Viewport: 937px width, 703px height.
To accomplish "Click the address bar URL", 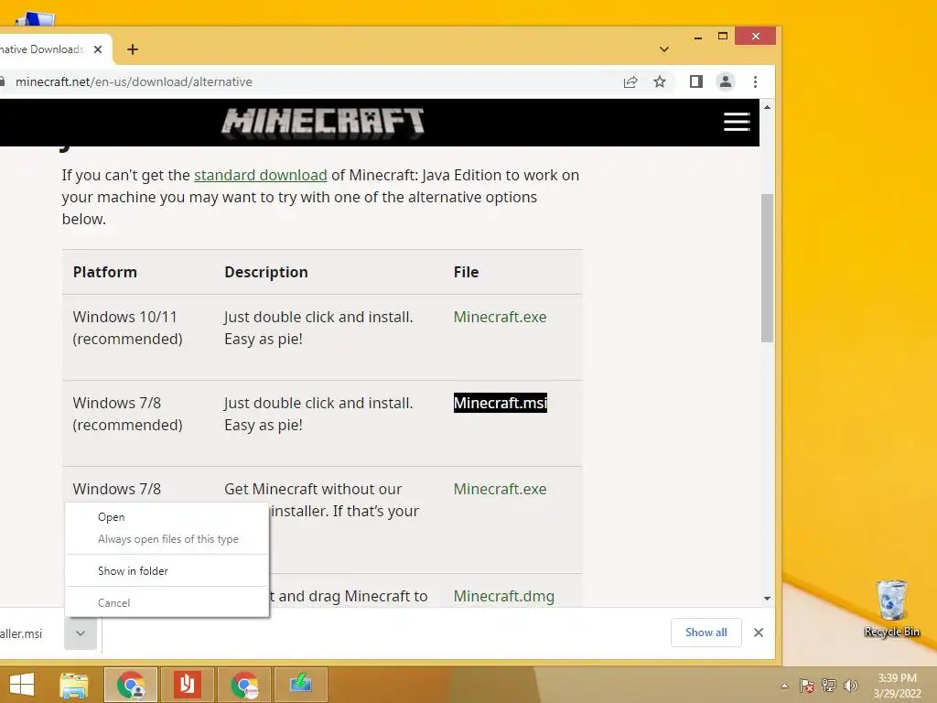I will point(134,81).
